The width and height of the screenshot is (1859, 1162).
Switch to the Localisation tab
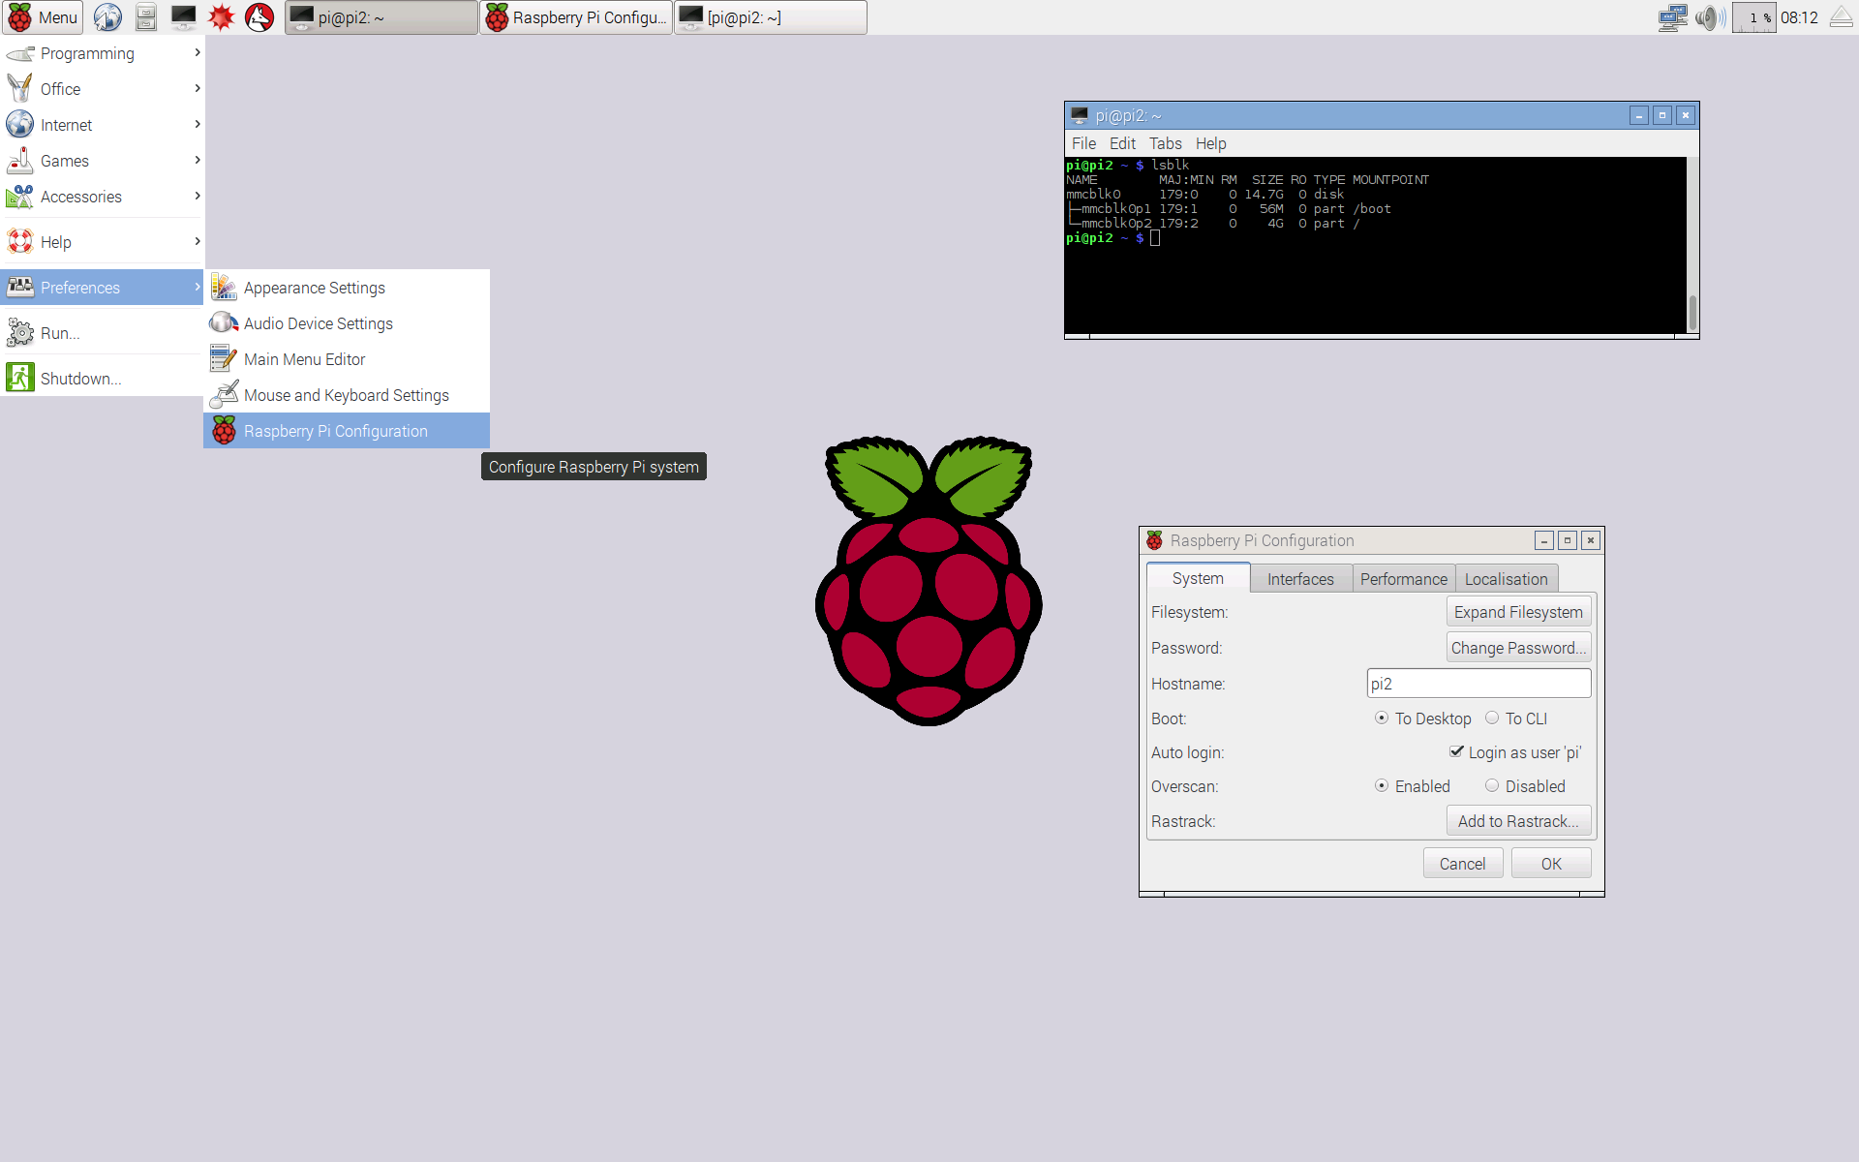pyautogui.click(x=1503, y=578)
